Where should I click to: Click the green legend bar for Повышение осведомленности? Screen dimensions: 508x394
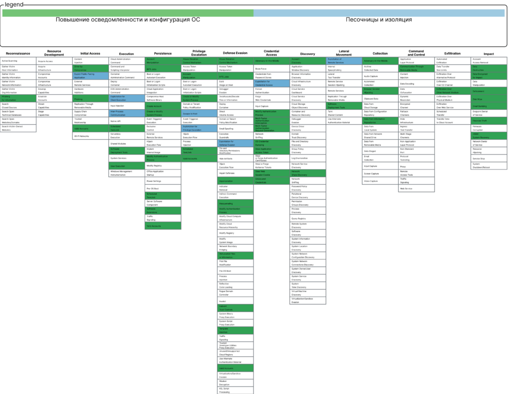point(128,13)
